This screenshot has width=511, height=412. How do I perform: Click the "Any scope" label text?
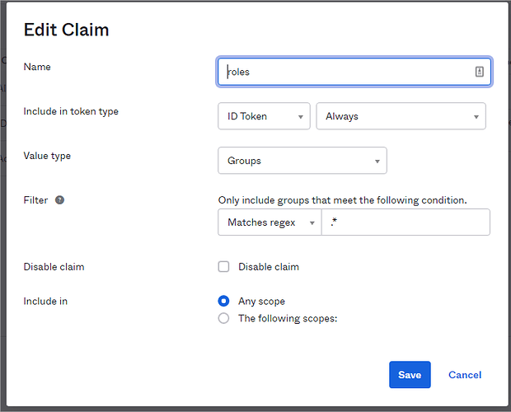tap(261, 302)
